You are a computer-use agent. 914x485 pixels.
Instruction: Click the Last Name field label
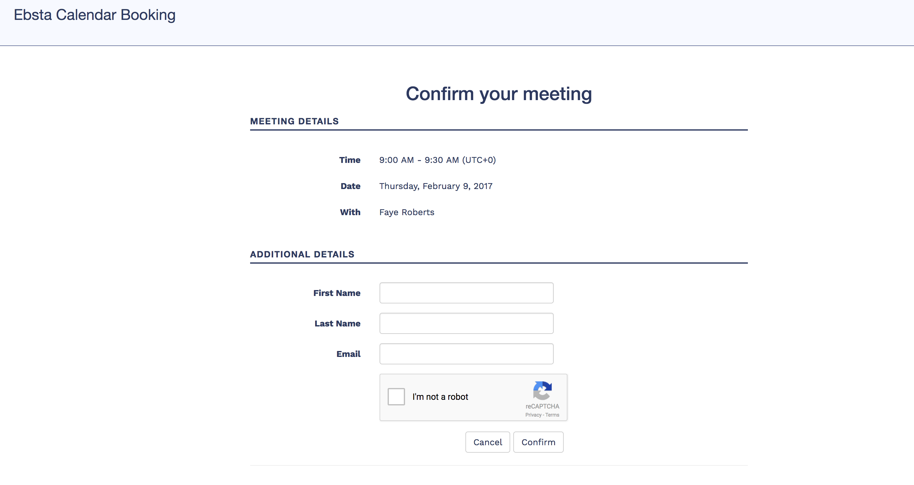click(x=338, y=323)
